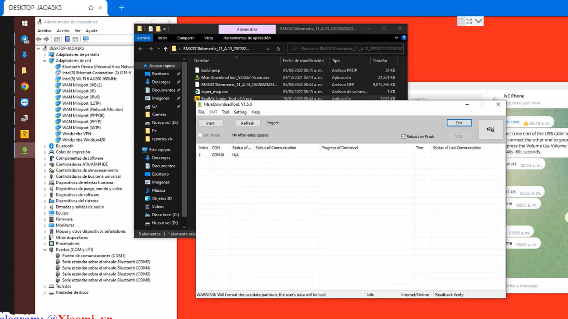Click the yellow Realme tool taskbar icon
This screenshot has height=319, width=568.
point(25,134)
